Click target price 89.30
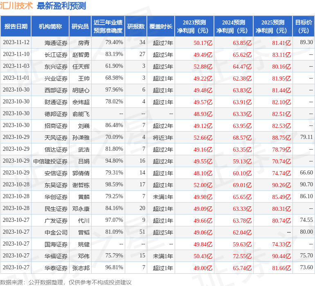 tap(306, 42)
